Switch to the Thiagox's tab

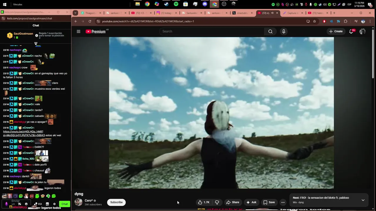90,13
